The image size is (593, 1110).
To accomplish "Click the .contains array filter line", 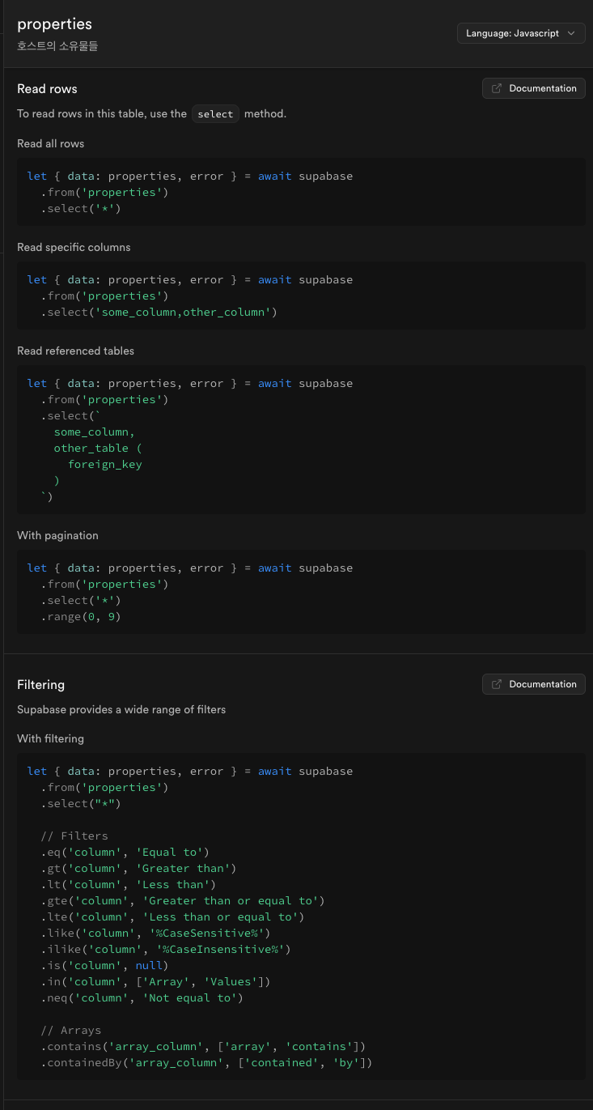I will click(202, 1046).
